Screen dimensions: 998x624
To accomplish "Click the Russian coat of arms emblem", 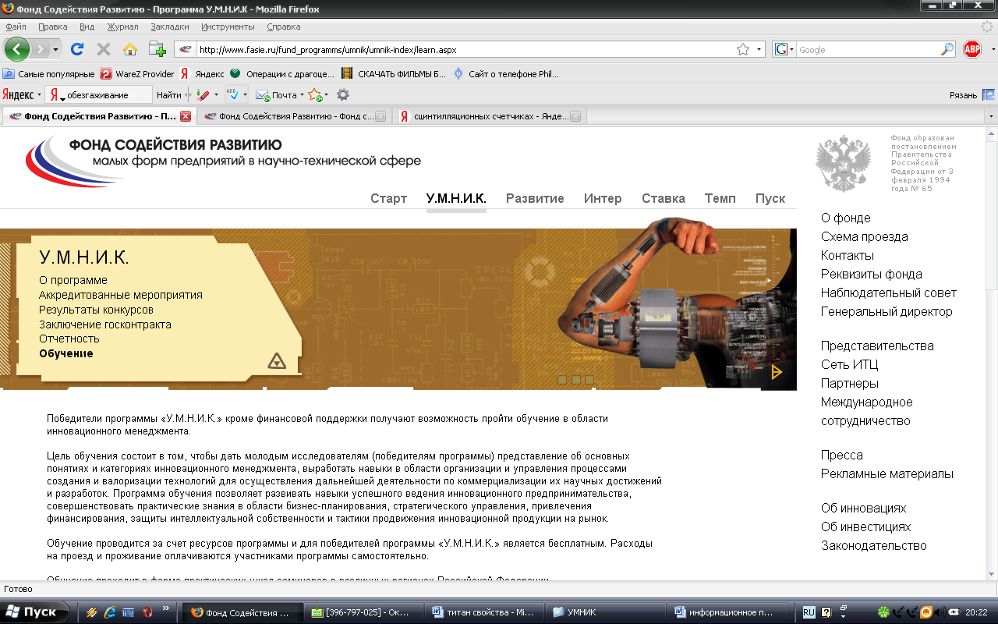I will (843, 164).
